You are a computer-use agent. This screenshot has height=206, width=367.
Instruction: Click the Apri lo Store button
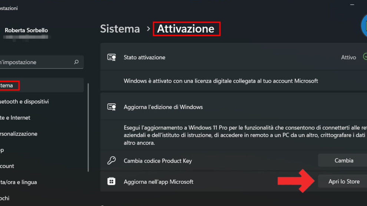(x=344, y=182)
